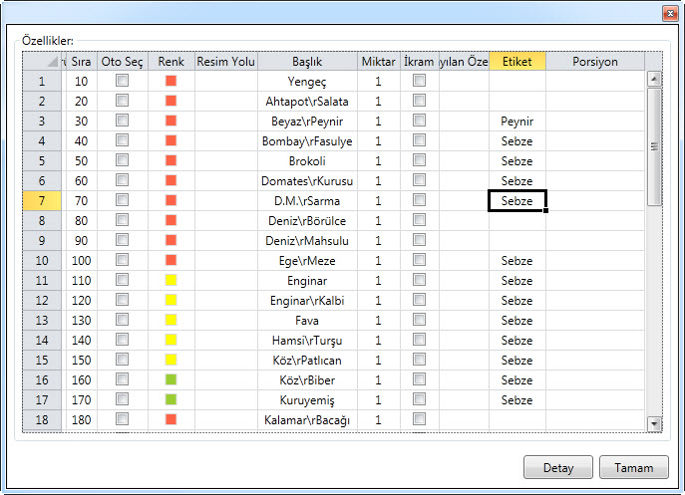The image size is (685, 495).
Task: Select row 7 header in the grid
Action: 42,200
